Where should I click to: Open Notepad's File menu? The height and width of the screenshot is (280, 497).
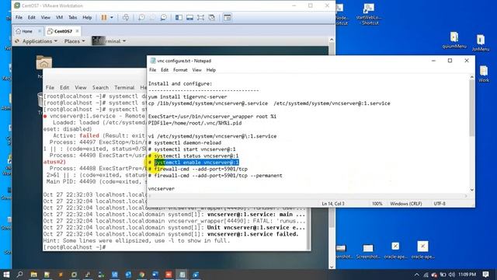pyautogui.click(x=152, y=70)
